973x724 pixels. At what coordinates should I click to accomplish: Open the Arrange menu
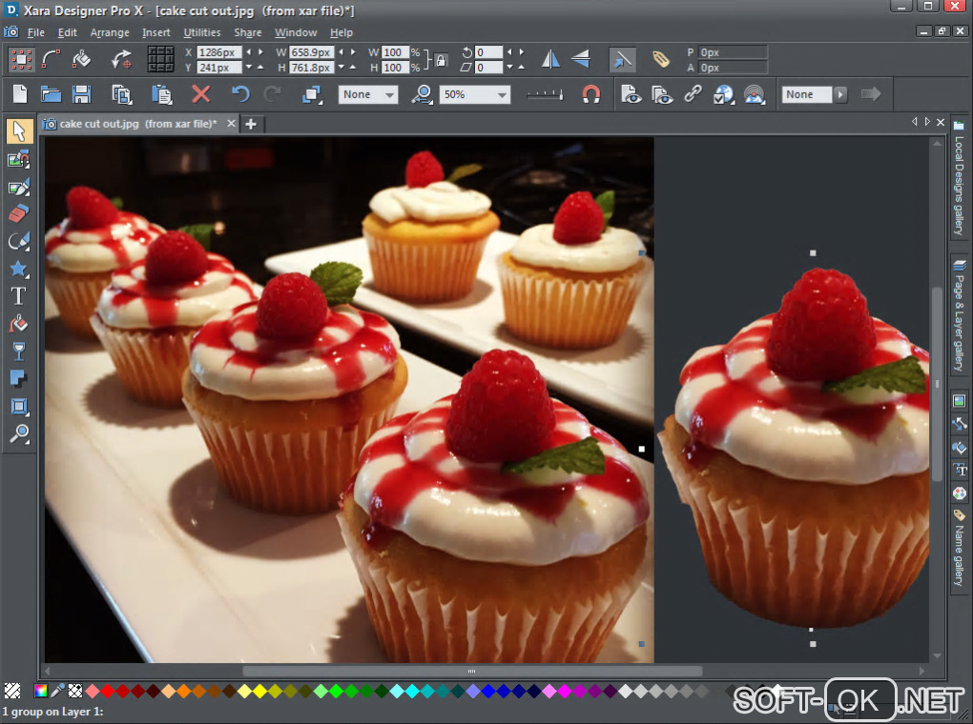tap(109, 32)
